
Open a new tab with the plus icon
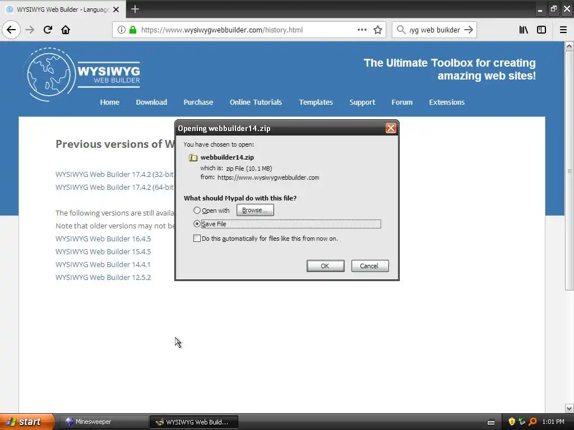point(135,9)
